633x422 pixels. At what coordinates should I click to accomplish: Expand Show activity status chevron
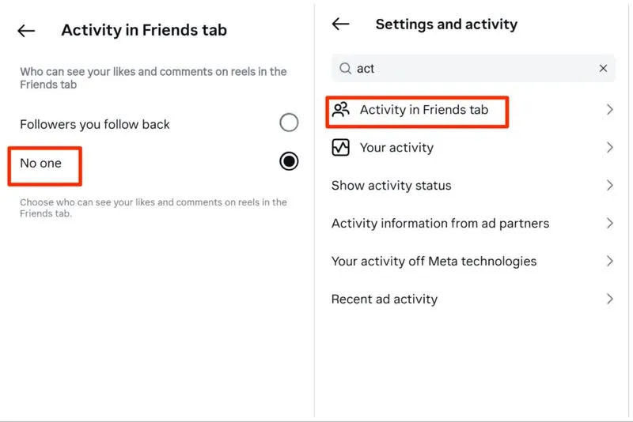click(609, 186)
